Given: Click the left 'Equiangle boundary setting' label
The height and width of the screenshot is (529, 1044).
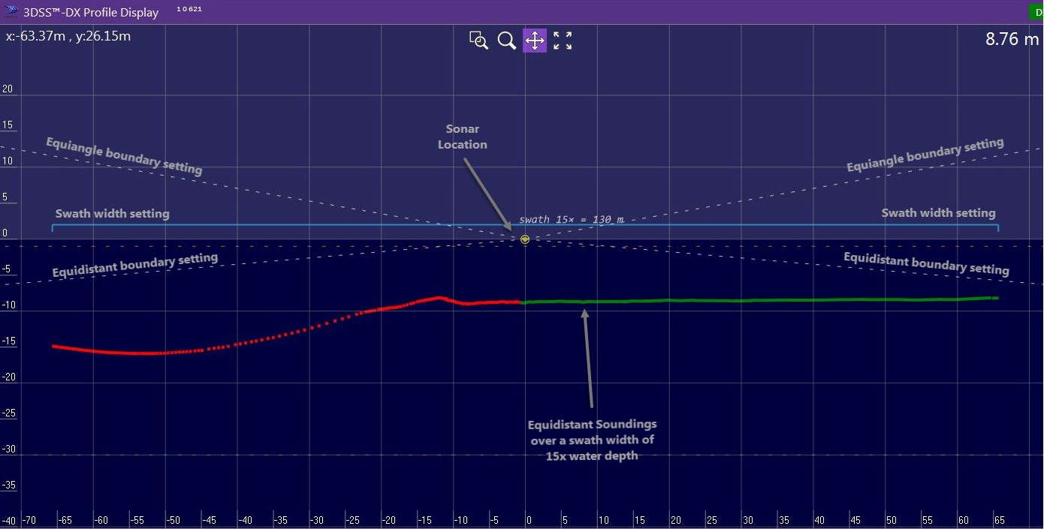Looking at the screenshot, I should tap(124, 156).
